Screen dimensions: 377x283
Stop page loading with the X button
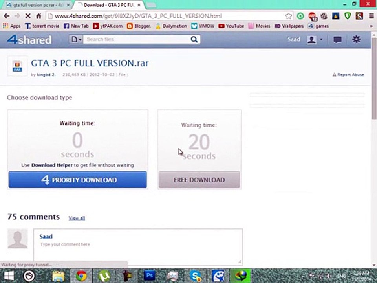(28, 16)
